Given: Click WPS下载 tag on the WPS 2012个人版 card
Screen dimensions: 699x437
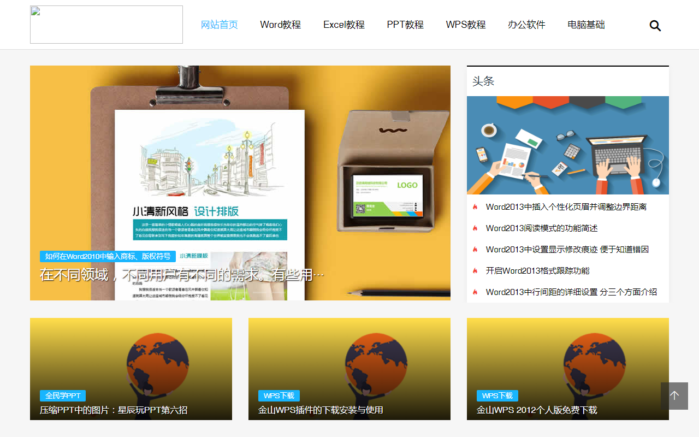Looking at the screenshot, I should click(497, 396).
